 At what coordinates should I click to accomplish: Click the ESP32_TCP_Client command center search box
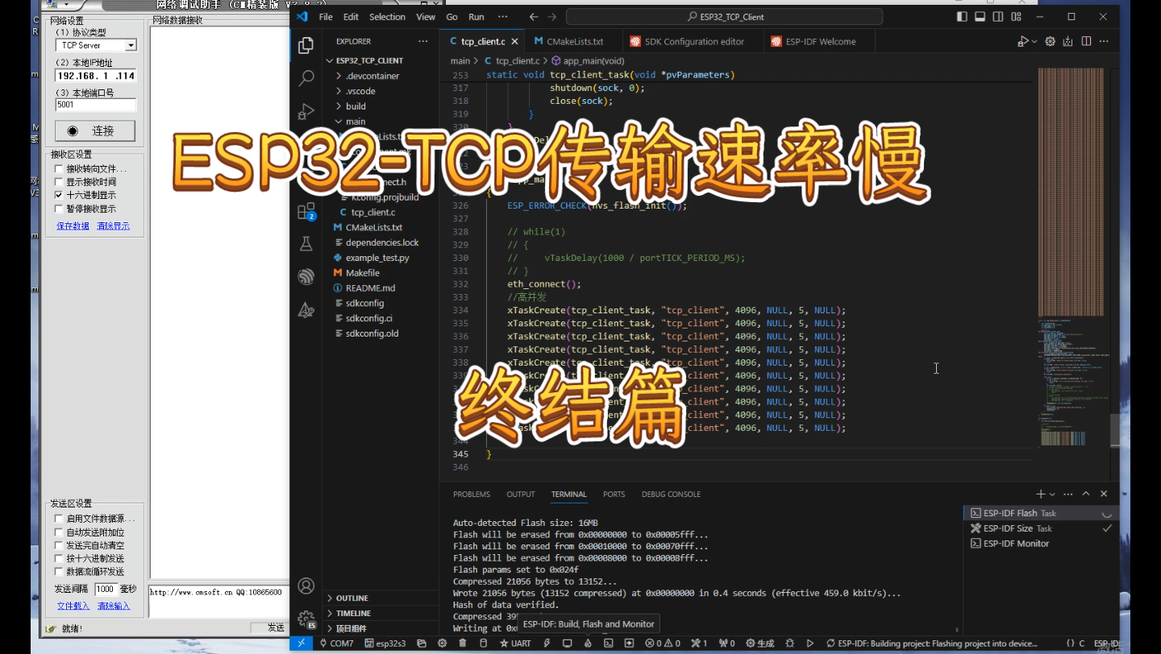click(724, 17)
